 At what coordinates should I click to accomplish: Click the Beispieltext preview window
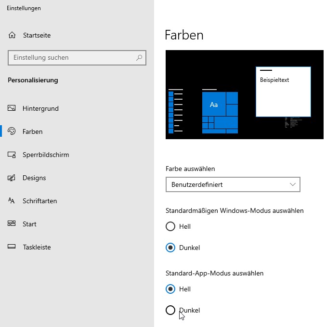click(283, 92)
